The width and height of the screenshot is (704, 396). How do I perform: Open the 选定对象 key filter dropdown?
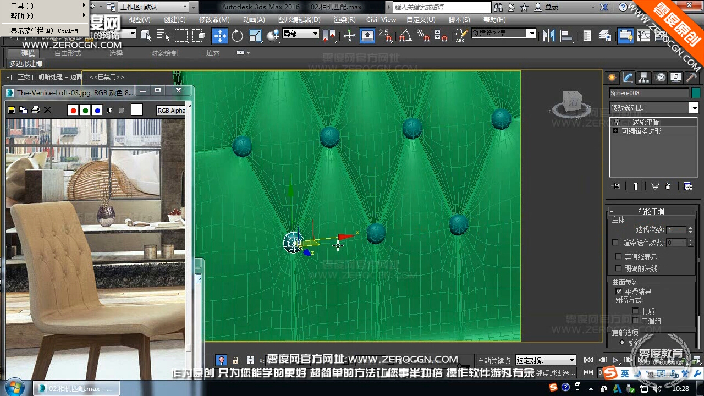click(546, 360)
